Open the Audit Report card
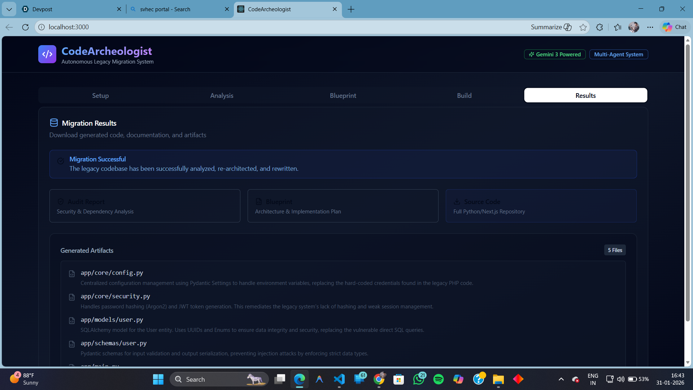This screenshot has width=693, height=390. click(145, 206)
